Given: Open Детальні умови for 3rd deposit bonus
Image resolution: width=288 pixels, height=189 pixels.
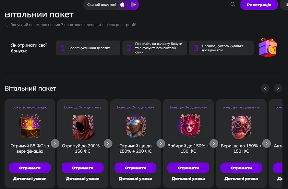Looking at the screenshot, I should (x=188, y=179).
